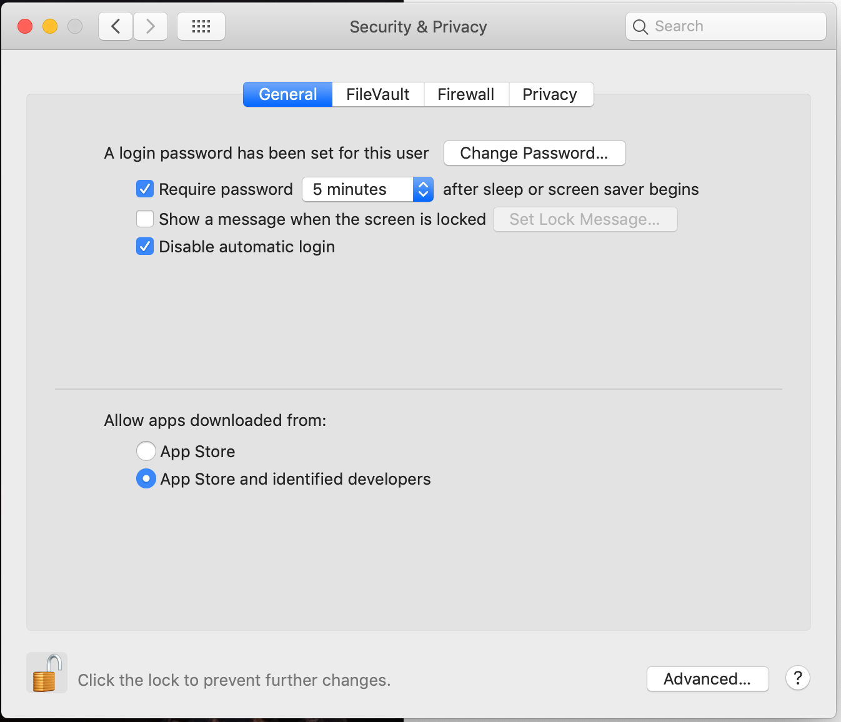841x722 pixels.
Task: Switch to the FileVault tab
Action: tap(378, 94)
